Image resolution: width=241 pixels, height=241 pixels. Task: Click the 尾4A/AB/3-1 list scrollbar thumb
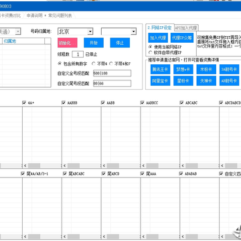[x=34, y=236]
